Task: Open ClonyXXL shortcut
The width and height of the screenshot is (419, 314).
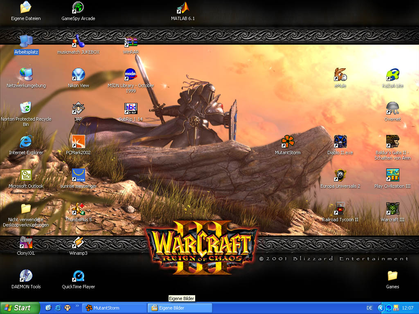Action: (26, 242)
